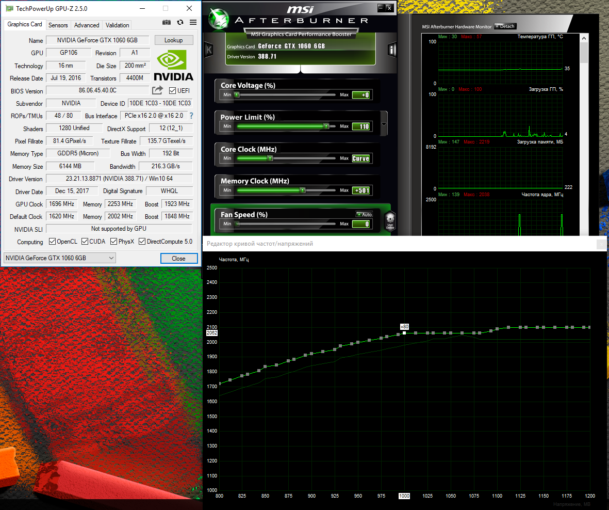Click the BIOS export share icon

[157, 90]
